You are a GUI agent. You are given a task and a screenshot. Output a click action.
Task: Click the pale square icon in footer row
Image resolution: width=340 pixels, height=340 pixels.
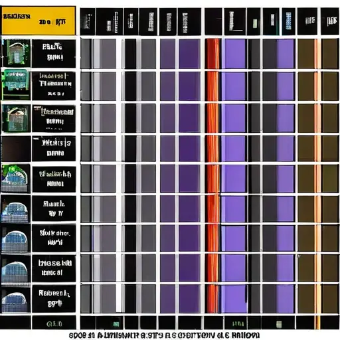279,325
